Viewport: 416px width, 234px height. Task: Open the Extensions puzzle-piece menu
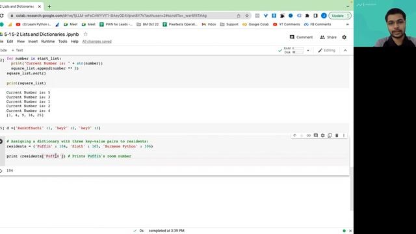coord(307,16)
